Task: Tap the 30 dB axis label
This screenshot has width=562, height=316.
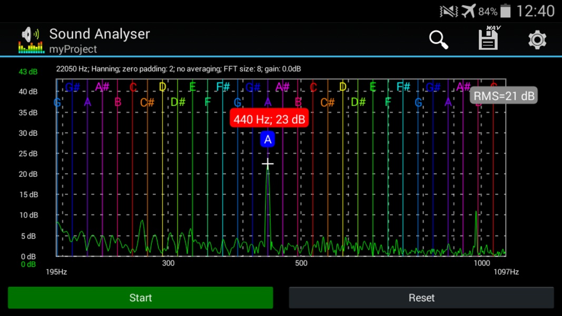Action: pos(28,133)
